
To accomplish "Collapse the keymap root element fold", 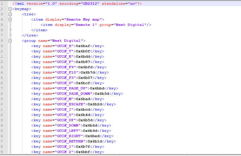I will (x=10, y=9).
